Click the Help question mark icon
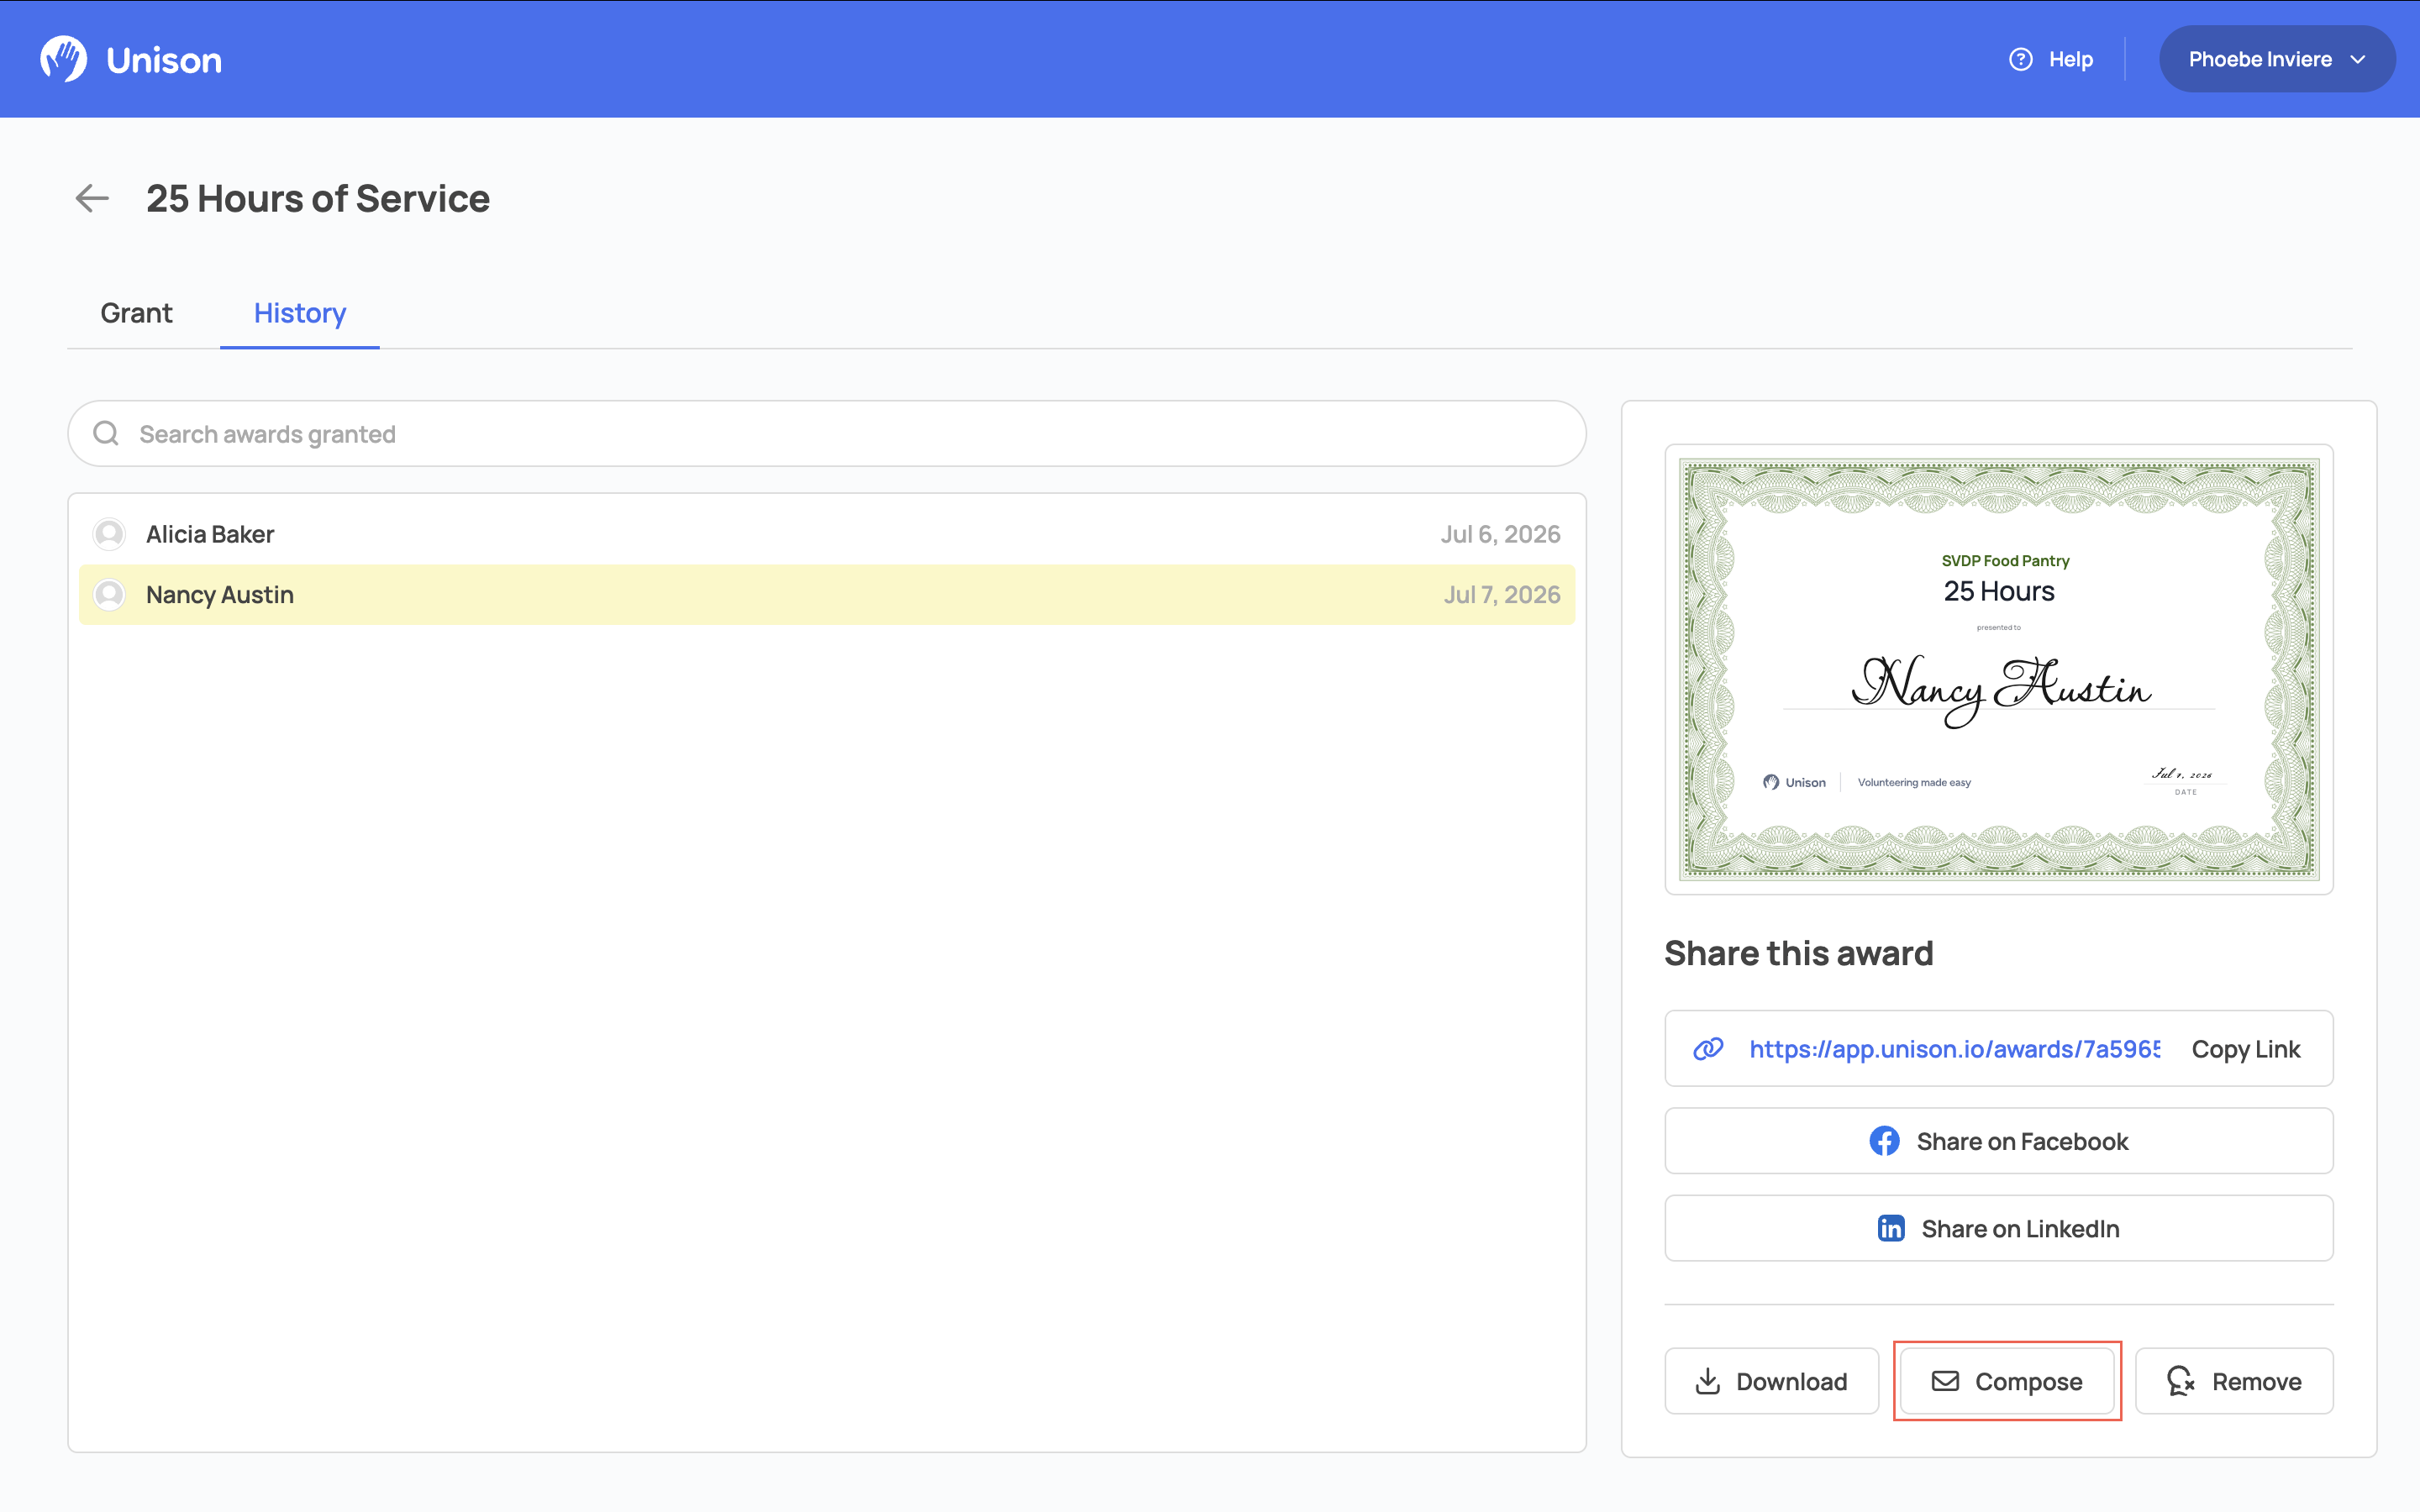 [2021, 59]
